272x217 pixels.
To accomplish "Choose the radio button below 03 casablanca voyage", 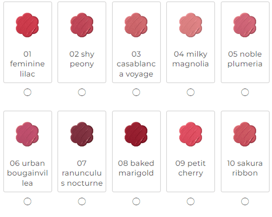I will [136, 92].
